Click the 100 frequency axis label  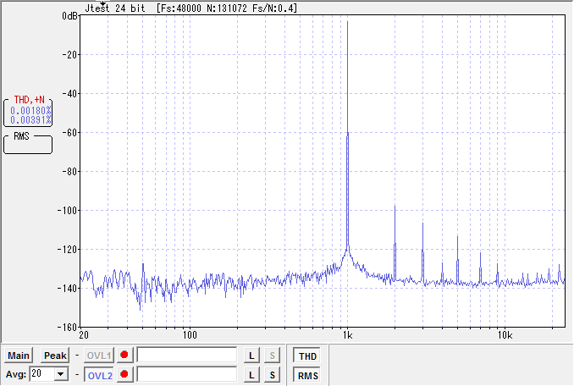pos(190,335)
